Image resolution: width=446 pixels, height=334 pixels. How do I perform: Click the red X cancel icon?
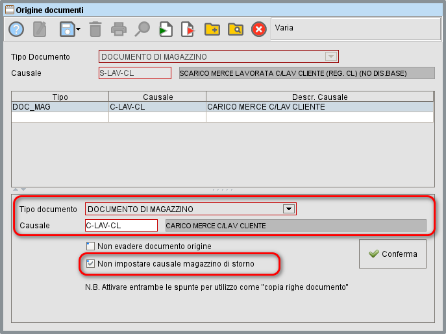point(258,29)
